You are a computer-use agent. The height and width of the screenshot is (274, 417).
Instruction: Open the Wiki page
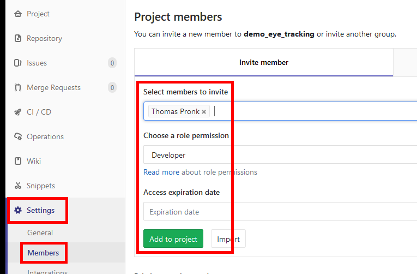[34, 161]
